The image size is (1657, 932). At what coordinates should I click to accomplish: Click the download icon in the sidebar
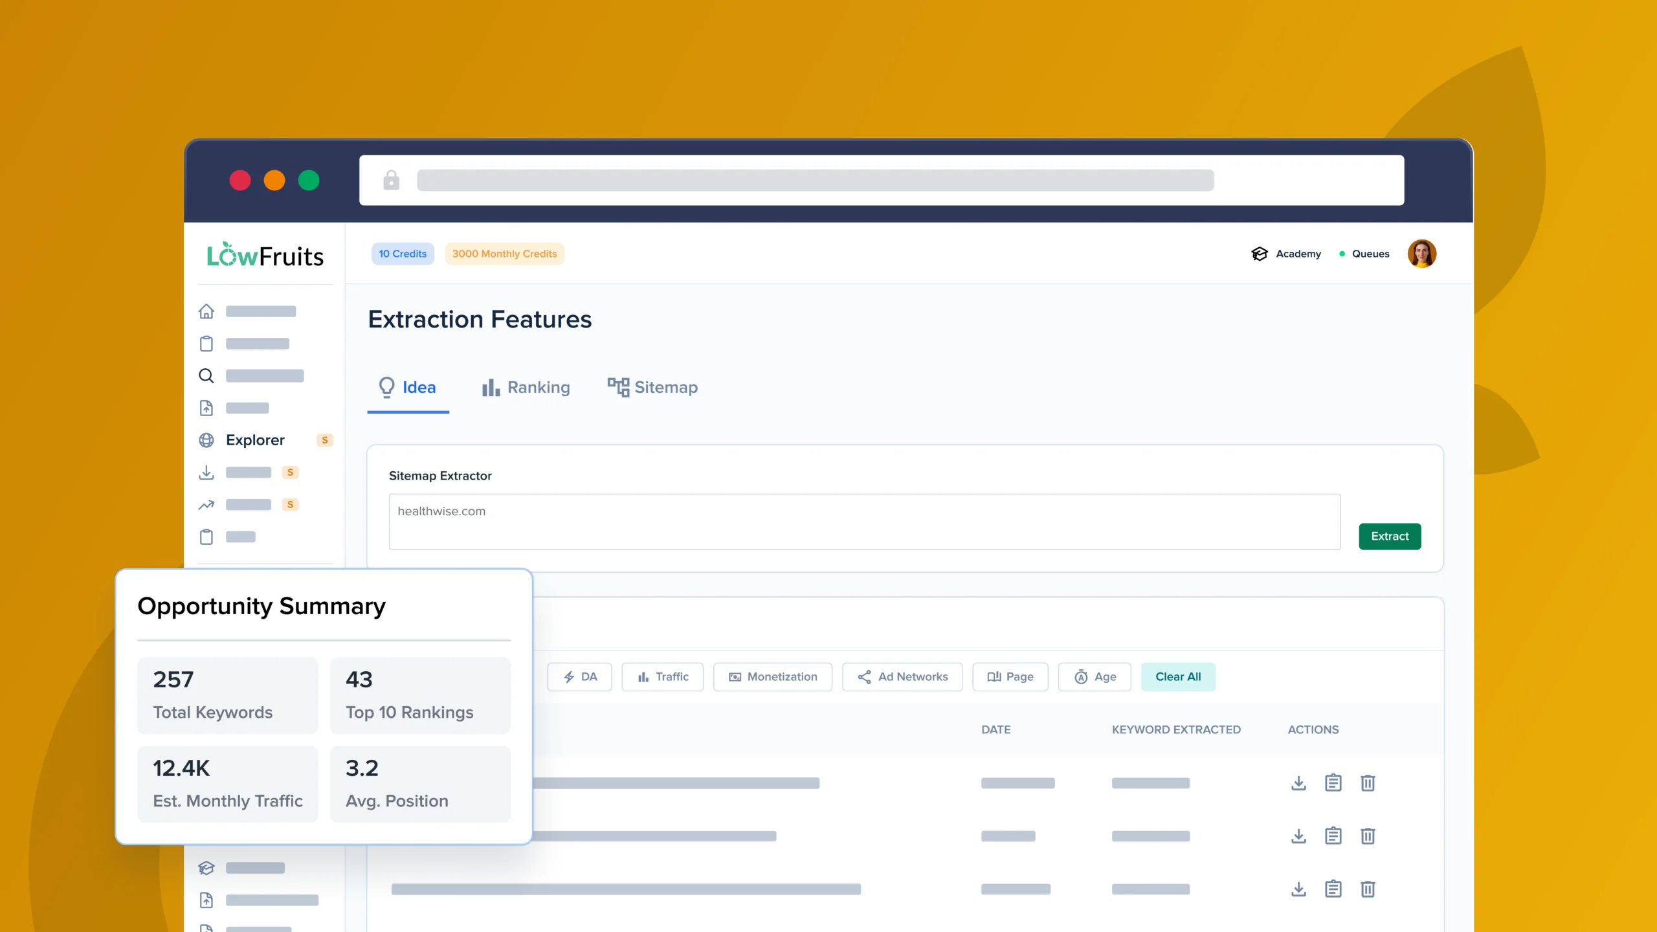pyautogui.click(x=206, y=472)
